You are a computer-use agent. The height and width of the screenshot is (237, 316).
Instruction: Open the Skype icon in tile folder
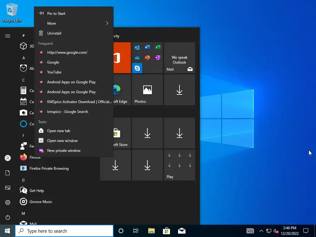[x=137, y=68]
